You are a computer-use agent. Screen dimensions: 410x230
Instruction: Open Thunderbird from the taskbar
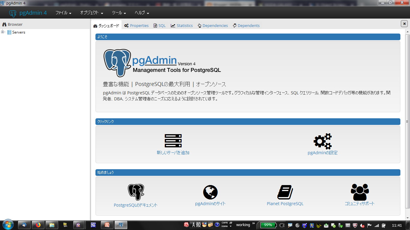[x=24, y=225]
